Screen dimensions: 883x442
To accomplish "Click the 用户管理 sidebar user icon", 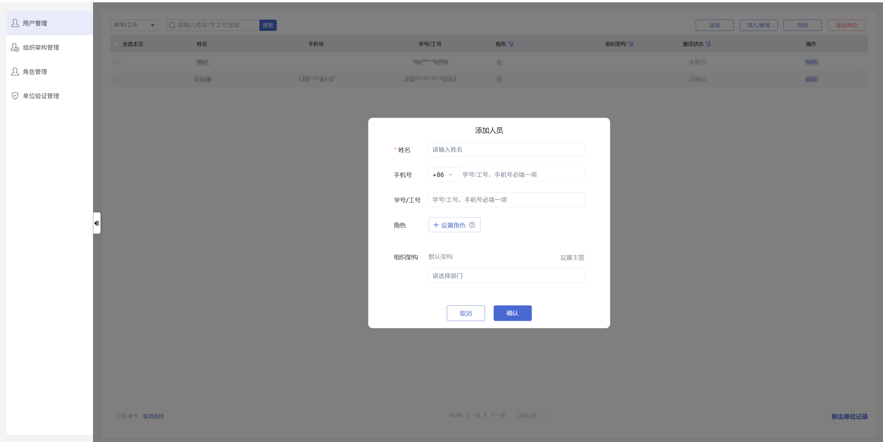I will point(15,23).
